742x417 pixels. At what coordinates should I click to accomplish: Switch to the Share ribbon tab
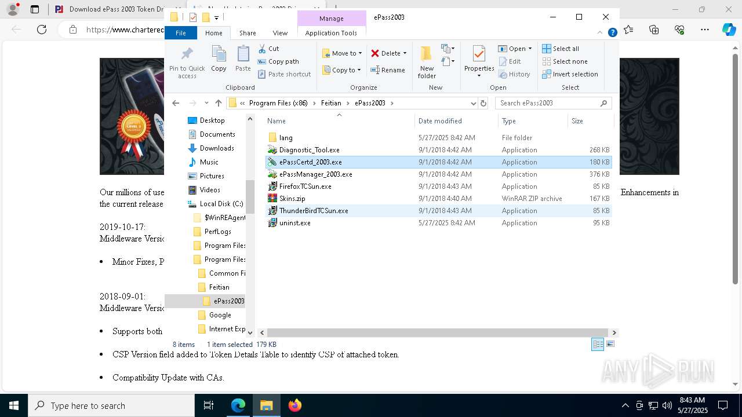[248, 33]
